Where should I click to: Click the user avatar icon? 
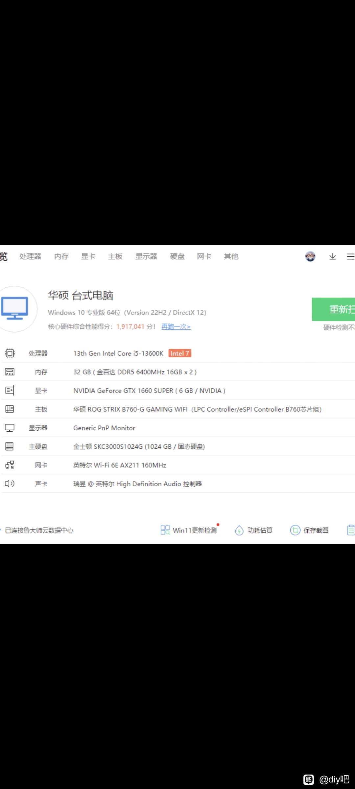click(x=310, y=256)
